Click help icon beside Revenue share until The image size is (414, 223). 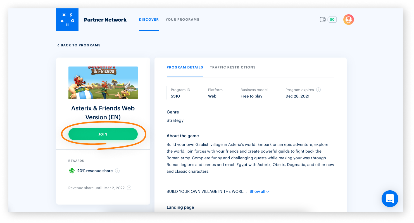pyautogui.click(x=129, y=188)
